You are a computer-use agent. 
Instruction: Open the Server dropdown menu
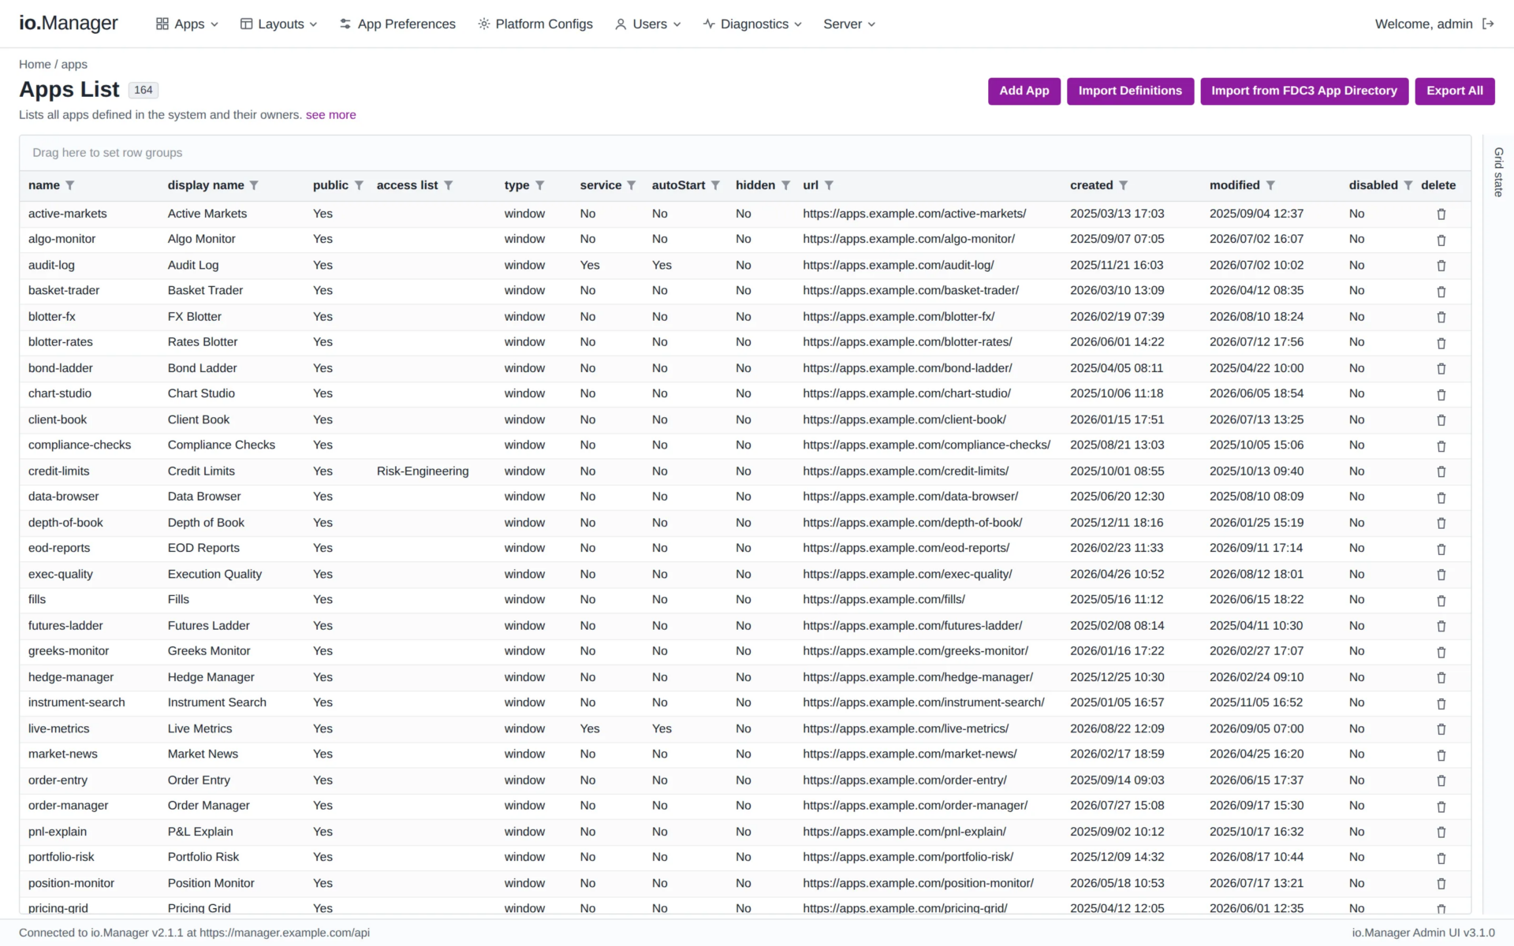click(x=849, y=24)
